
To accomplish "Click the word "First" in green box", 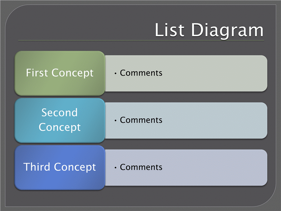I will pos(37,73).
